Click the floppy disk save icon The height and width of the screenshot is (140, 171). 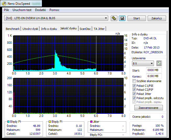coord(122,18)
